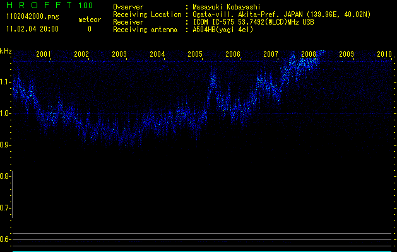Click the 2010 time axis marker

384,54
